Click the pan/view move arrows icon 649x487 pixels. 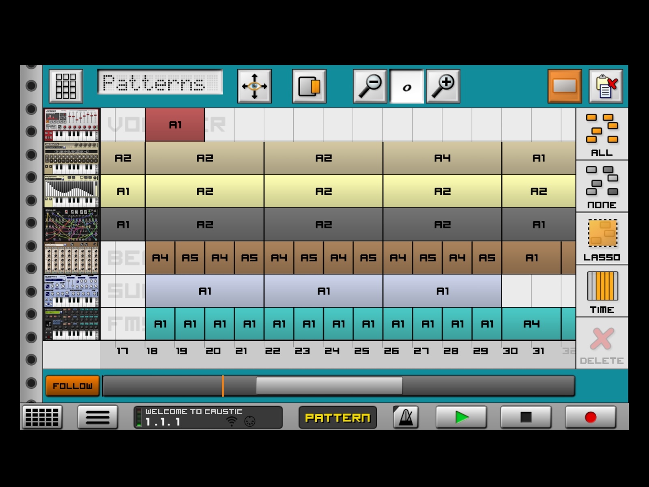[x=254, y=86]
